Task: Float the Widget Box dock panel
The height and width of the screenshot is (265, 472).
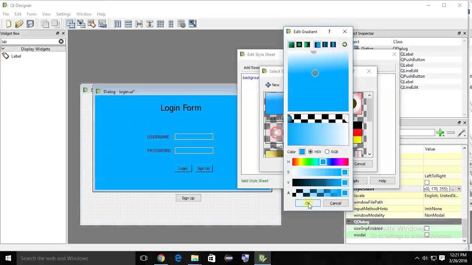Action: coord(58,33)
